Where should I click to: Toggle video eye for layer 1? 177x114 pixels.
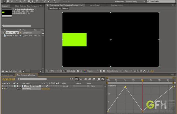click(3, 86)
